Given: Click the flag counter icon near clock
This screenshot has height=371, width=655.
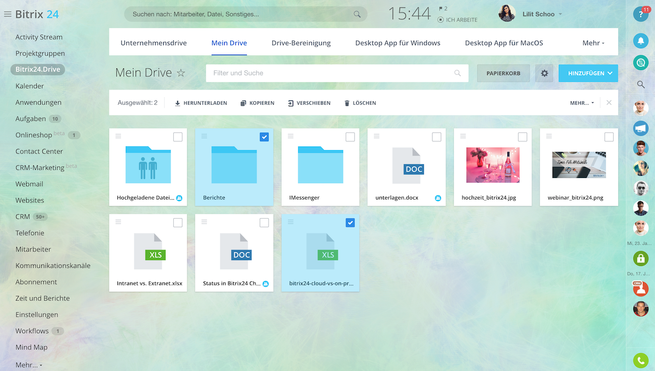Looking at the screenshot, I should (441, 9).
